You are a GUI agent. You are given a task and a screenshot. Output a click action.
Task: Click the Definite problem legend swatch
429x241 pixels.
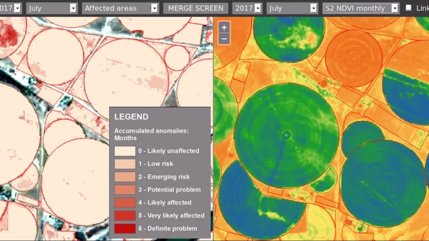pyautogui.click(x=125, y=229)
